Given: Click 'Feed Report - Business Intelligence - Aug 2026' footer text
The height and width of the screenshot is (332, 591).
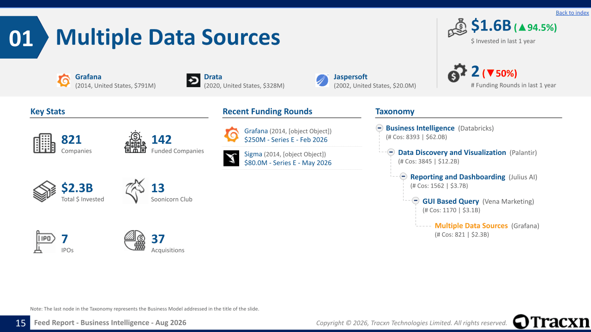Looking at the screenshot, I should (x=110, y=323).
